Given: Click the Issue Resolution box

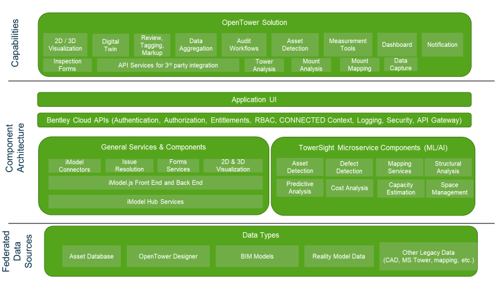Looking at the screenshot, I should tap(130, 165).
